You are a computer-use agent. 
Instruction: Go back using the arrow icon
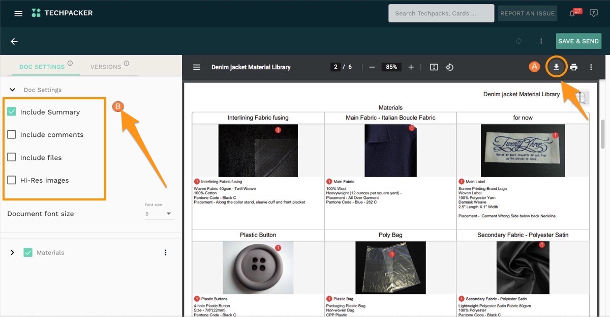(14, 41)
